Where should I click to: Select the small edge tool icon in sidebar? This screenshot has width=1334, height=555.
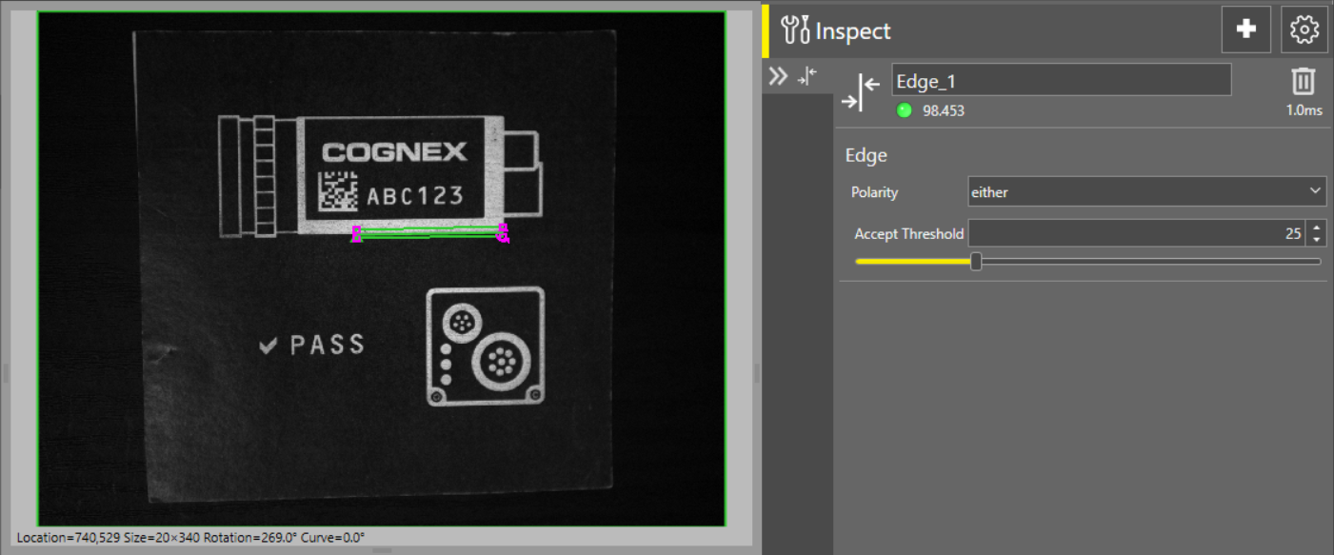pyautogui.click(x=806, y=77)
